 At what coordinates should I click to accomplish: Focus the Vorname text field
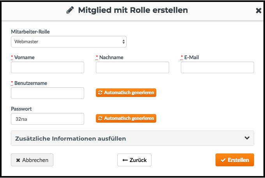(x=48, y=67)
